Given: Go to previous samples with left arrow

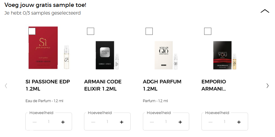Looking at the screenshot, I should pos(6,86).
